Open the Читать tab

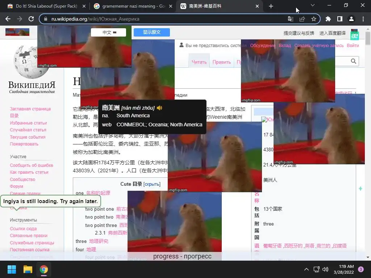coord(199,62)
